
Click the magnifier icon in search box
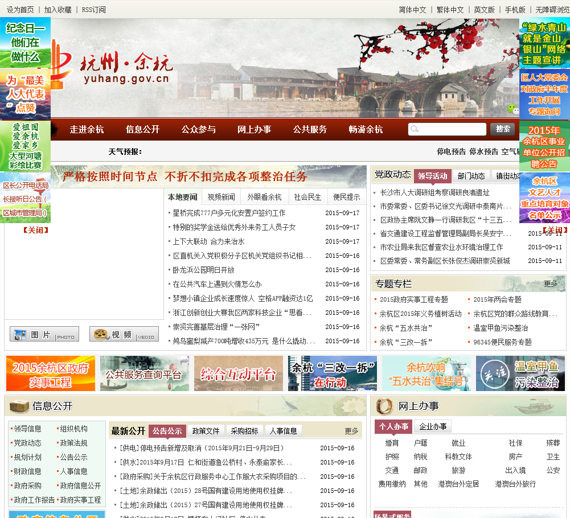pos(415,129)
